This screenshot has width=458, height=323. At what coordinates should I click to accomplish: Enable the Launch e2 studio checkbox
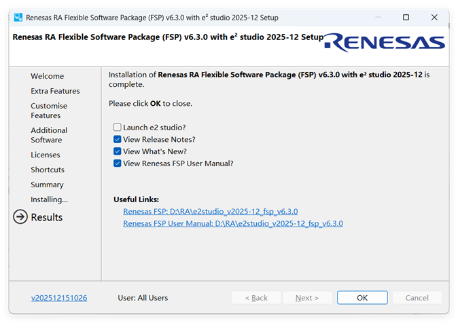coord(117,127)
